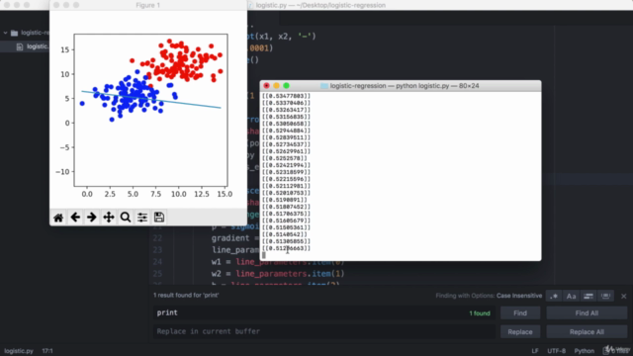Viewport: 633px width, 356px height.
Task: Open LF line ending selector
Action: (x=535, y=351)
